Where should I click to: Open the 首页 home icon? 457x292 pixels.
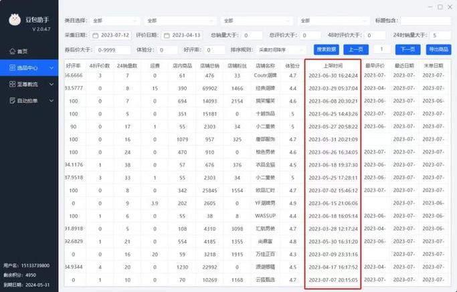tap(12, 51)
